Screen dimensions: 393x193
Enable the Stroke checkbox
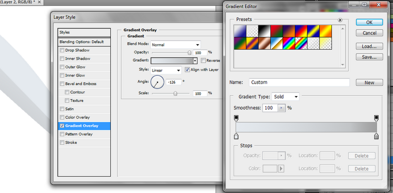pyautogui.click(x=62, y=142)
